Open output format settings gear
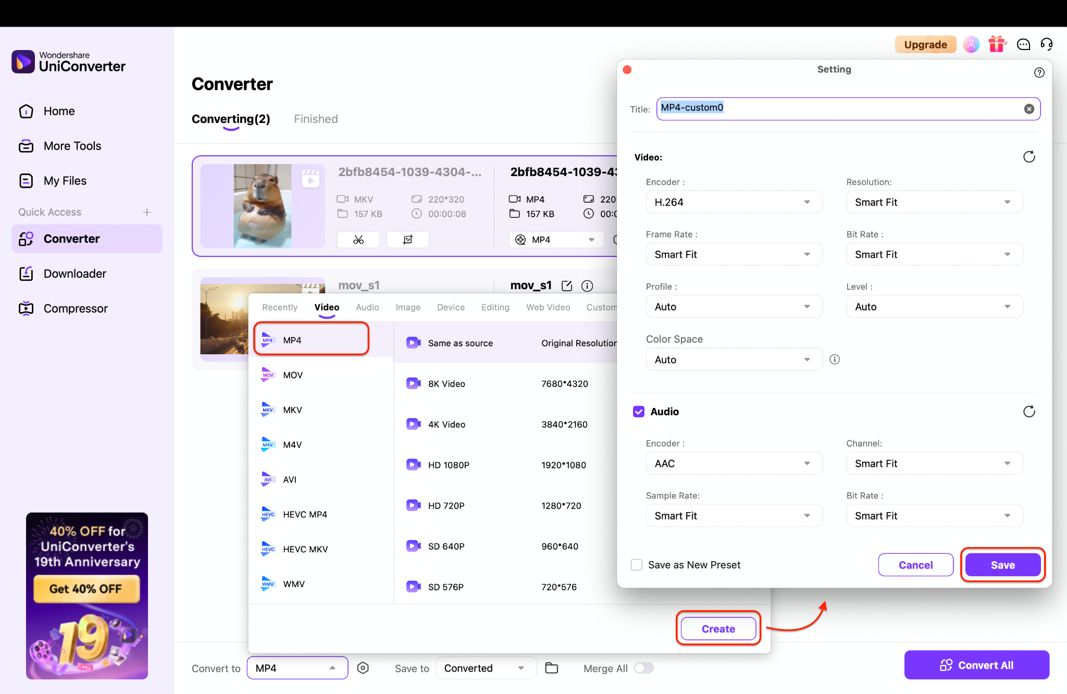The height and width of the screenshot is (694, 1067). (x=363, y=668)
